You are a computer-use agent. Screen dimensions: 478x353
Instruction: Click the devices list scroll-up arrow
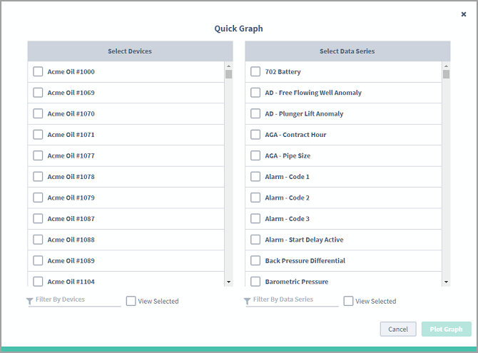tap(228, 66)
